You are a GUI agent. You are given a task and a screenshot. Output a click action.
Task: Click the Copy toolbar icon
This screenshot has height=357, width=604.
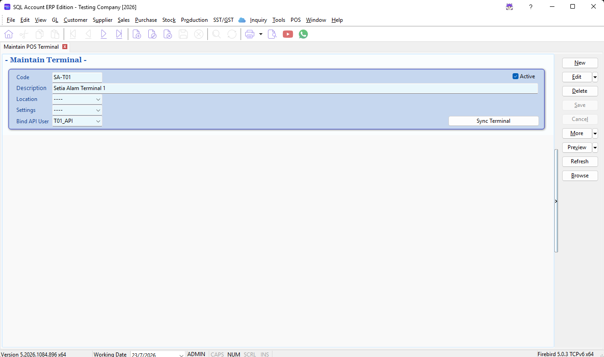click(x=40, y=34)
